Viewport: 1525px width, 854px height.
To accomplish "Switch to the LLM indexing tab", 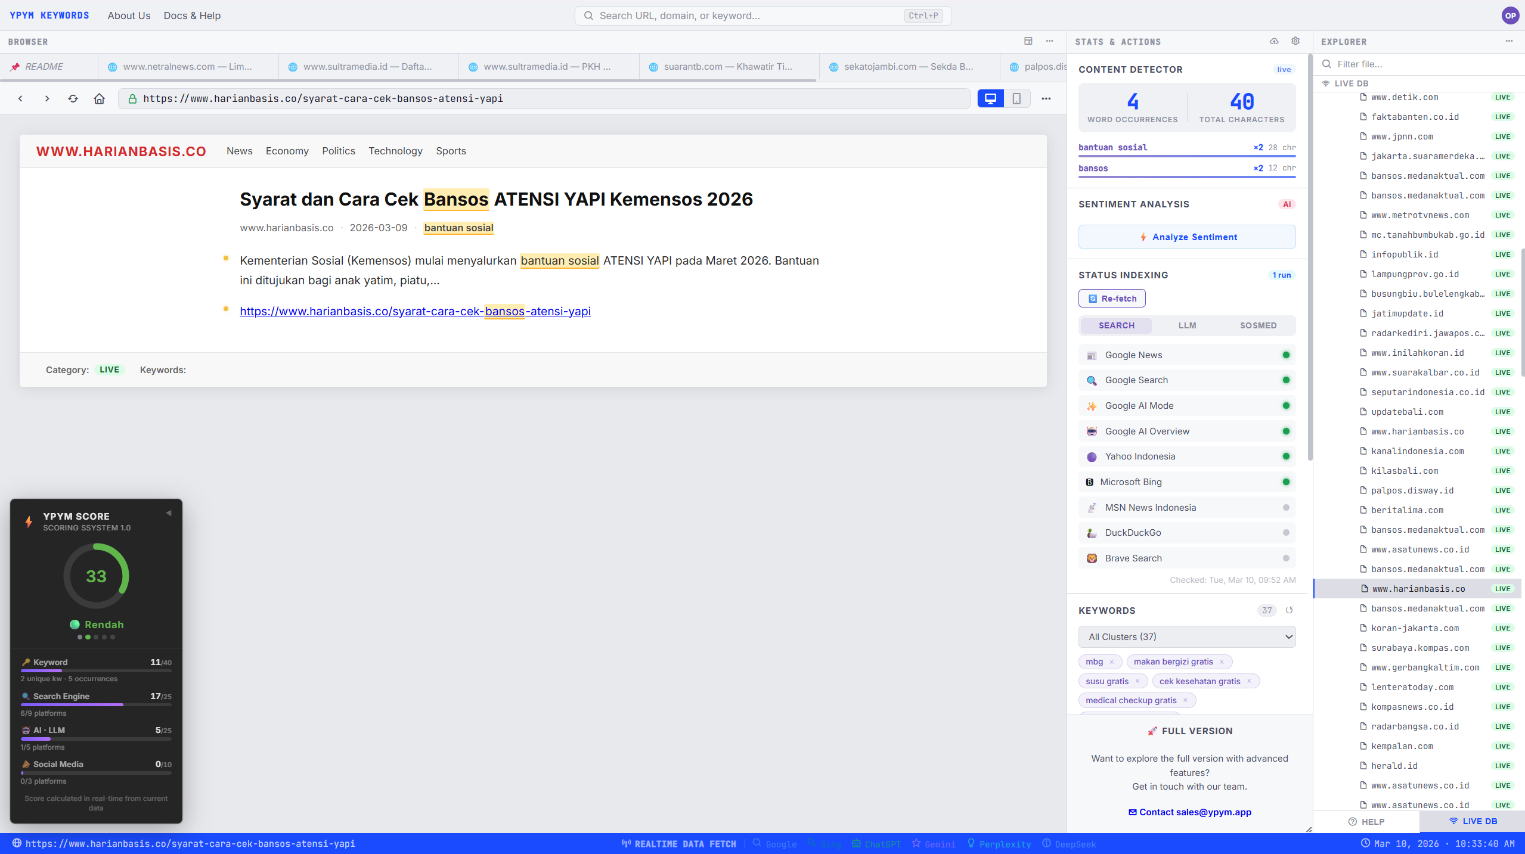I will point(1187,325).
